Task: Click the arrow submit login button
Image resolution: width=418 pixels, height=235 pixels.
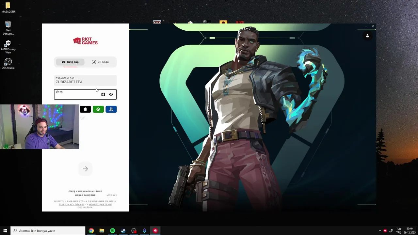Action: [x=85, y=169]
